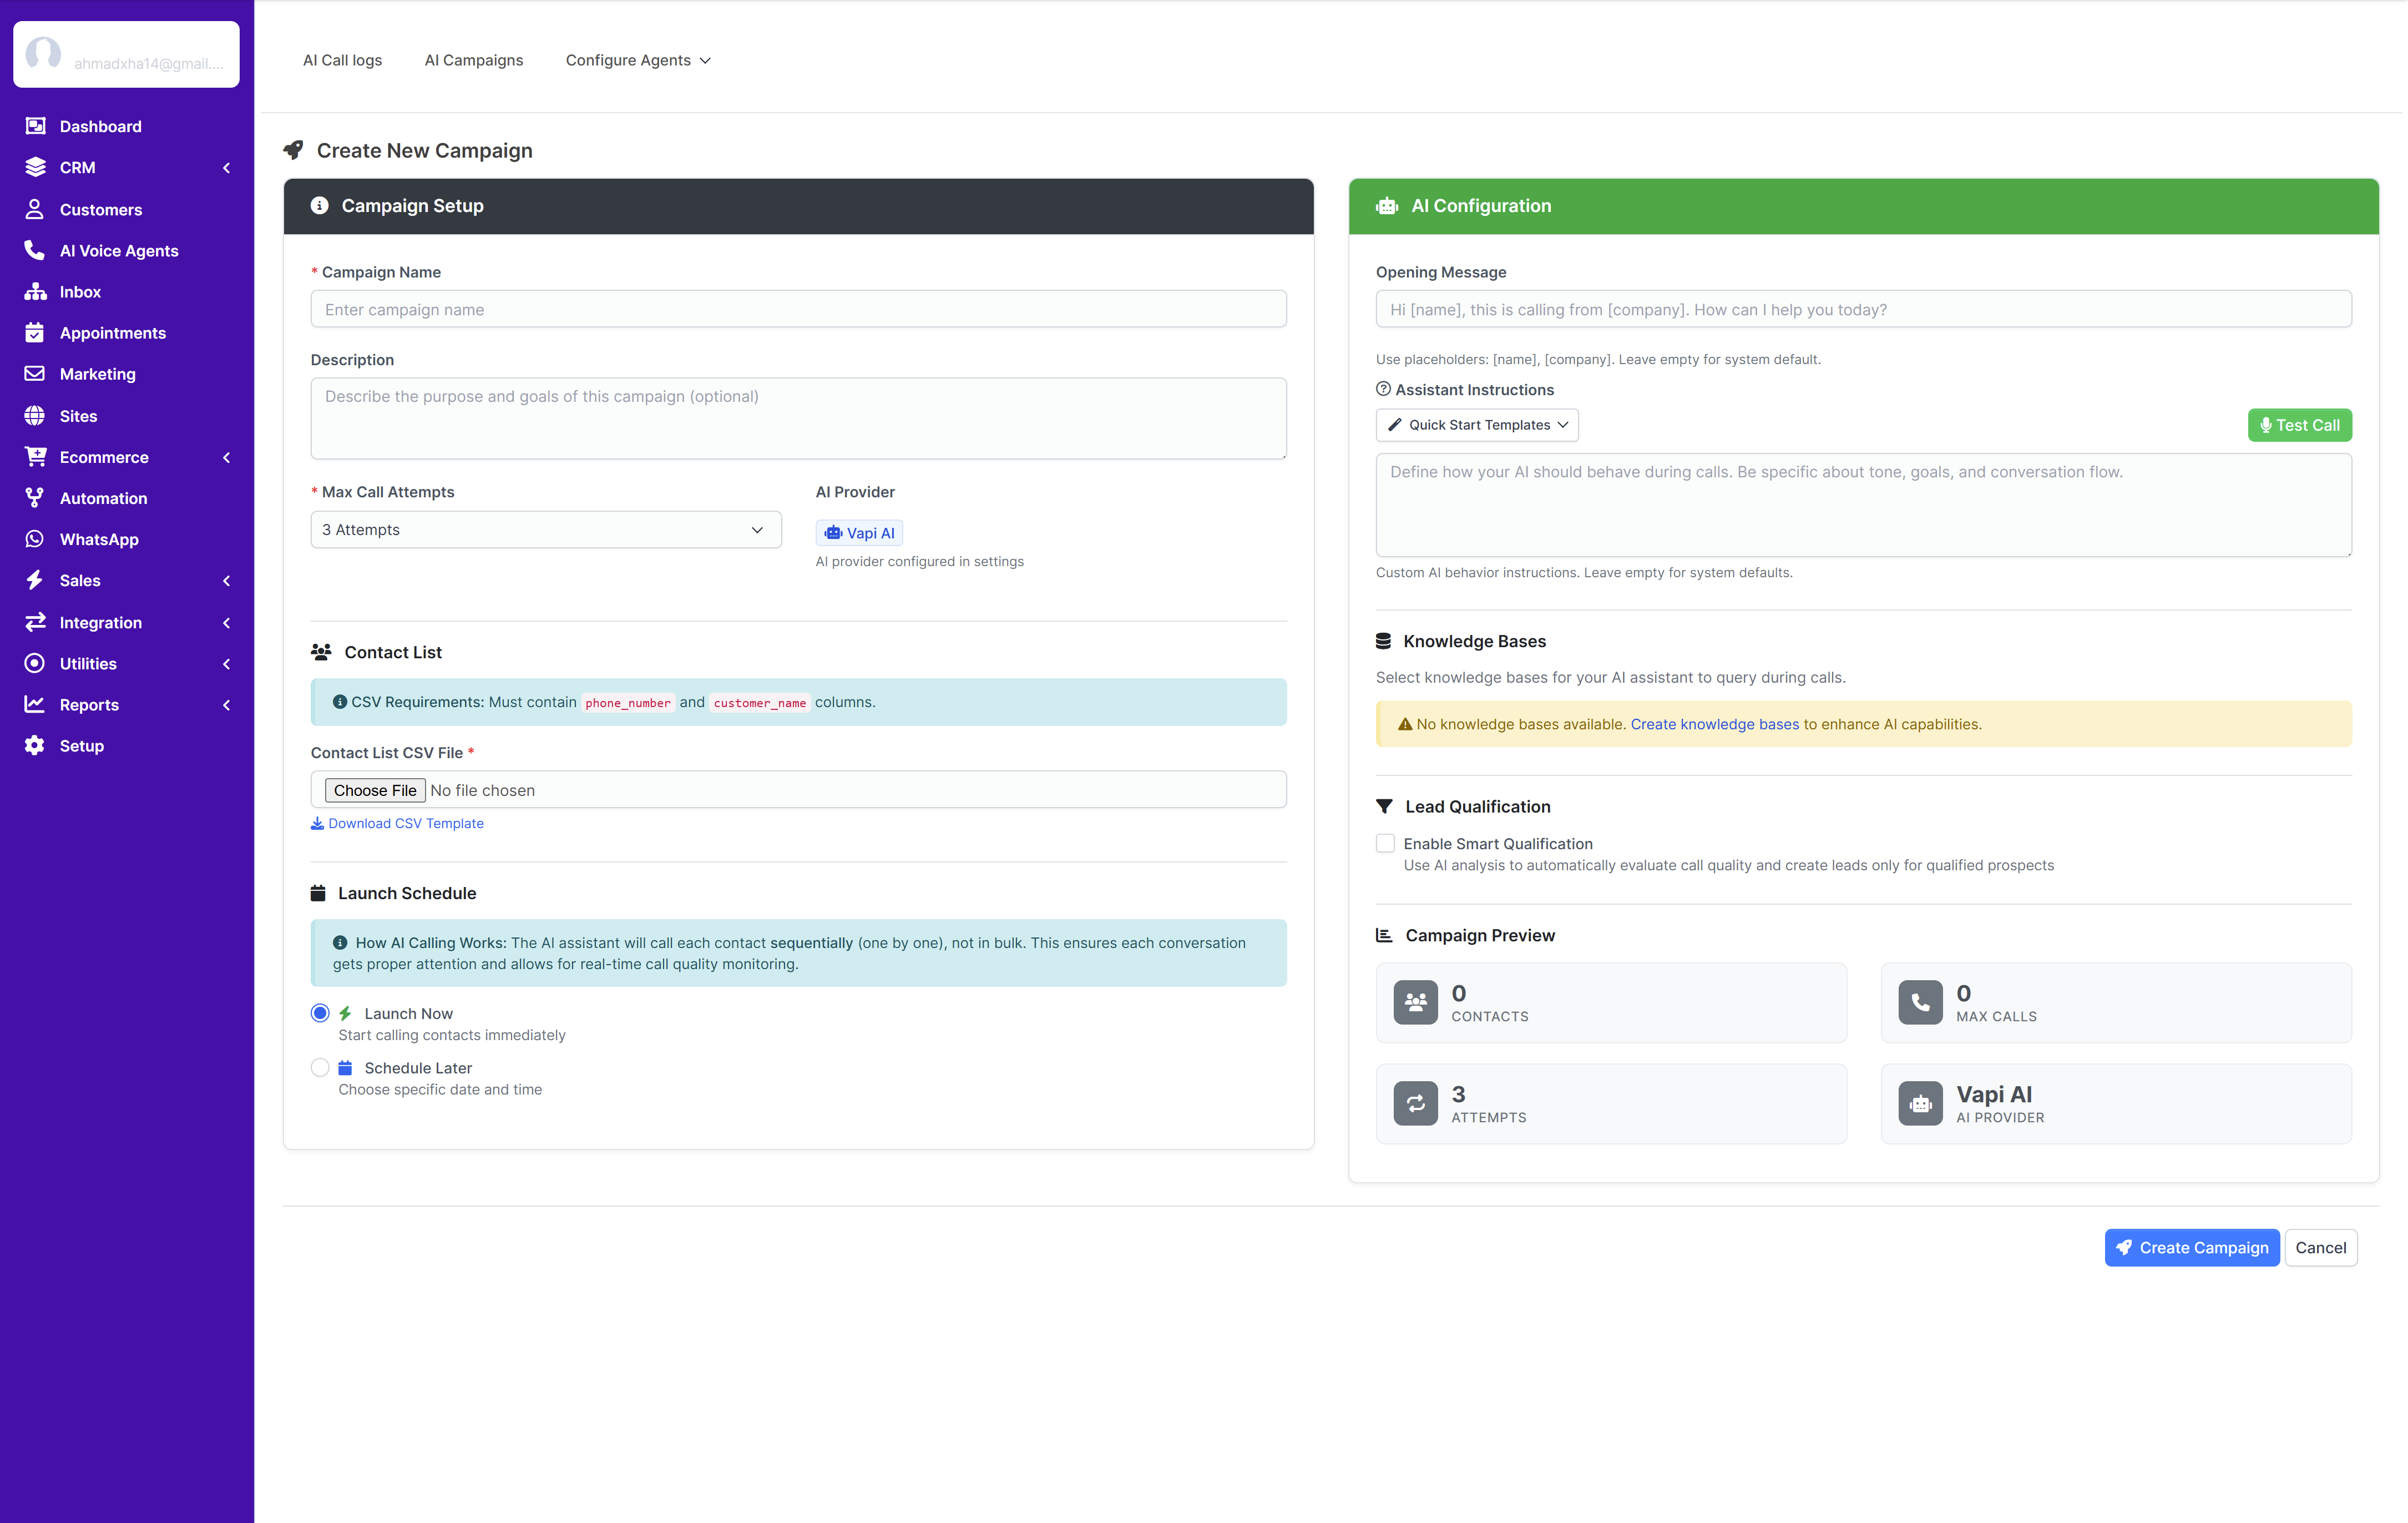Click the Assistant Instructions help icon
2408x1523 pixels.
[1383, 389]
